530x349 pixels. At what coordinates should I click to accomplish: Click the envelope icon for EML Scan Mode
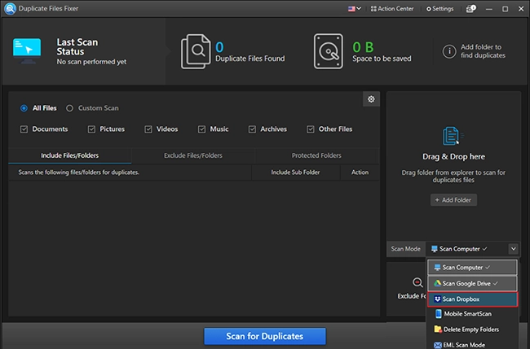(438, 345)
